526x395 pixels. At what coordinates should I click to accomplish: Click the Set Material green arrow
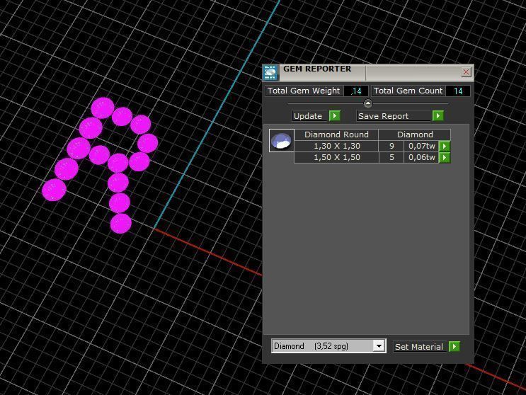point(454,346)
